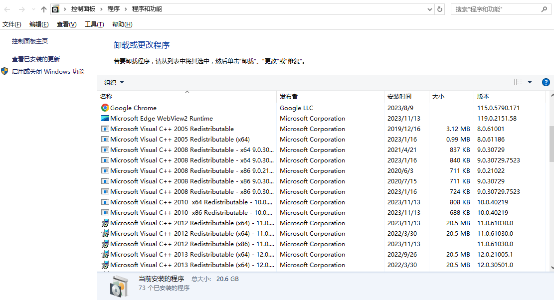The width and height of the screenshot is (554, 300).
Task: Navigate back with the back arrow
Action: coord(7,8)
